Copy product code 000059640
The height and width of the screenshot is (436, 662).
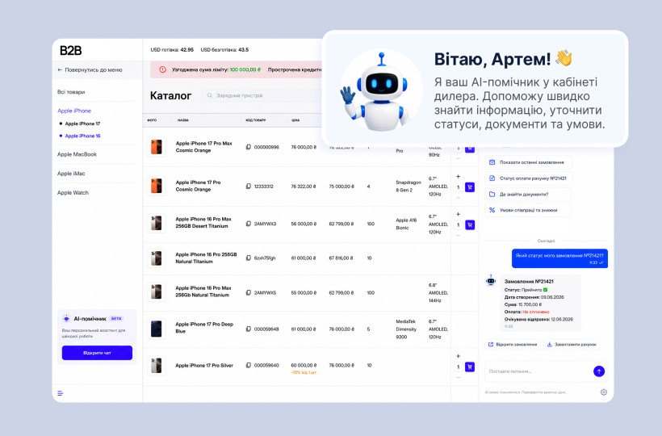pyautogui.click(x=249, y=365)
